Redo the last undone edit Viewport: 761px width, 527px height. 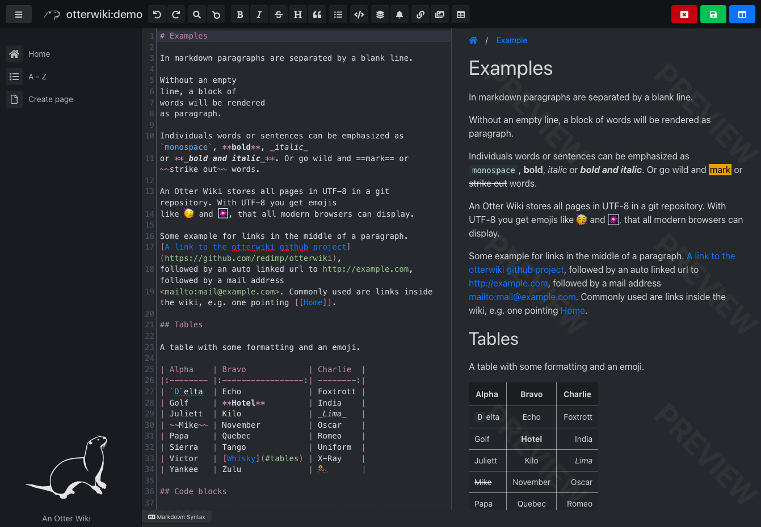click(176, 15)
